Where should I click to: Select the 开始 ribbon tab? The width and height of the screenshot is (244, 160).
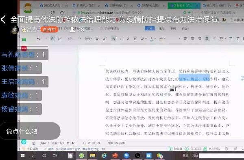pyautogui.click(x=150, y=28)
